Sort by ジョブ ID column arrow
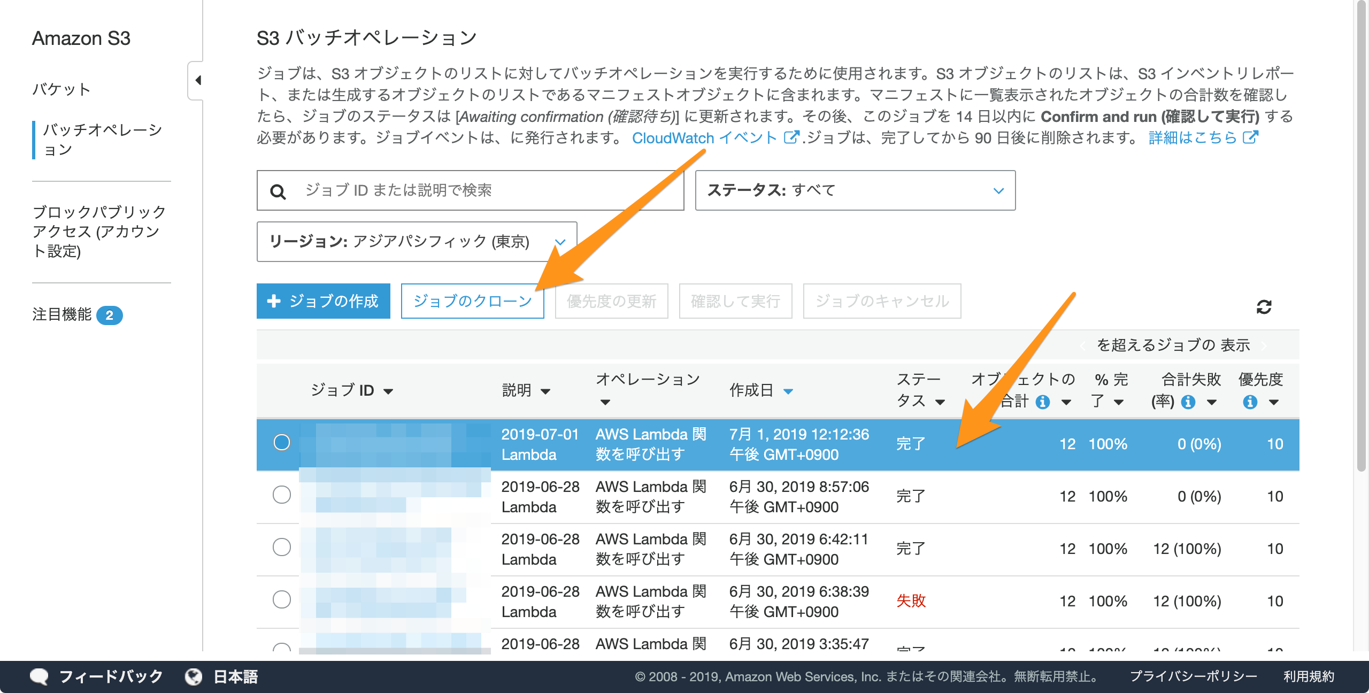1369x693 pixels. point(388,391)
